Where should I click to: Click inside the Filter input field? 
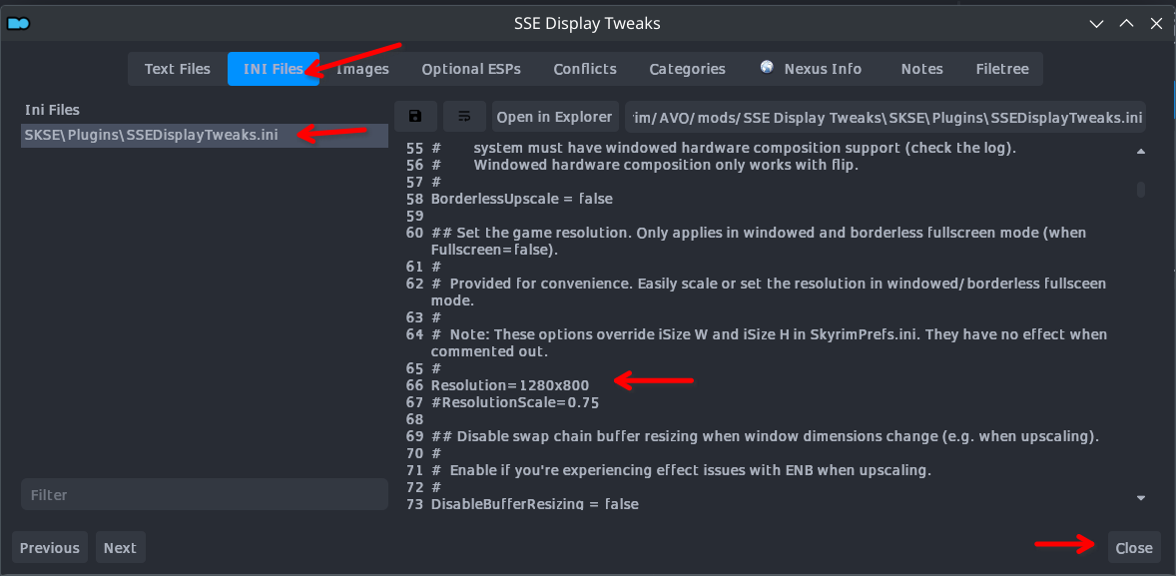(204, 495)
